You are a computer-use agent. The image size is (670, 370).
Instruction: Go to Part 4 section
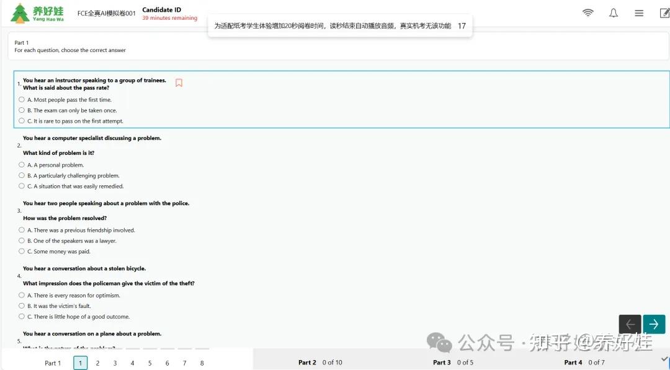[573, 362]
